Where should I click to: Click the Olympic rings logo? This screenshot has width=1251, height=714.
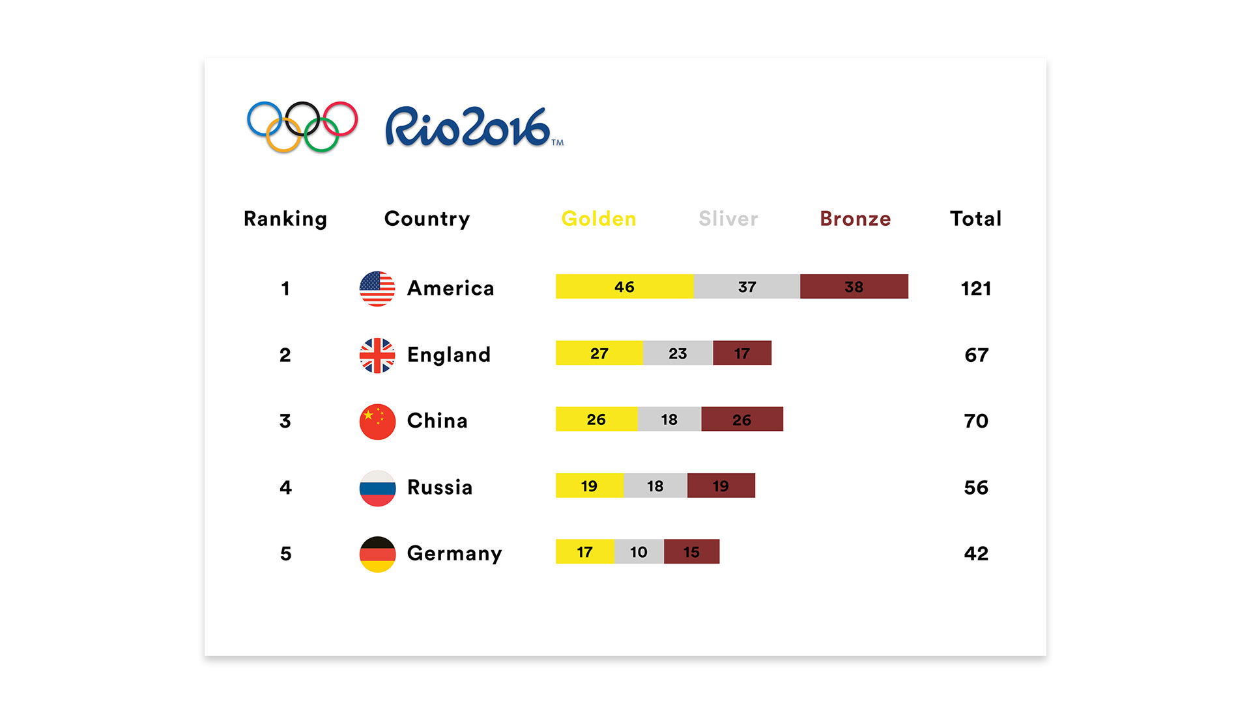point(302,127)
